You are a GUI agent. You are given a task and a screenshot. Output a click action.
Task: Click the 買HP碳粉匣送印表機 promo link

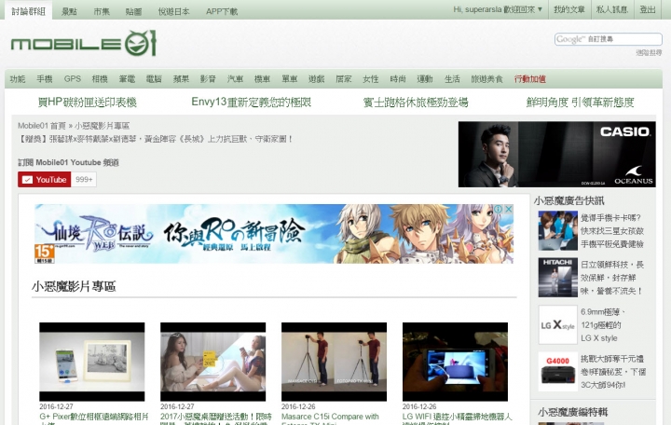click(88, 103)
